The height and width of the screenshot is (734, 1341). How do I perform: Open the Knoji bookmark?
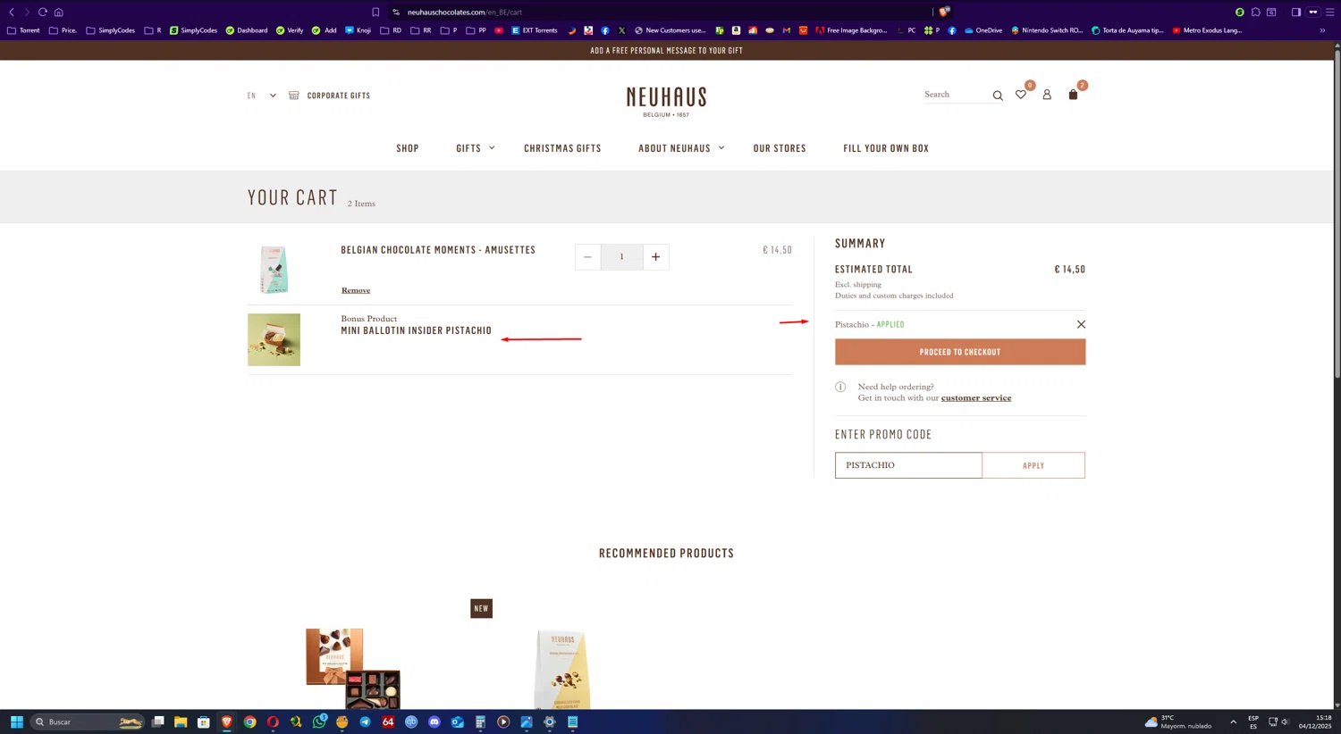coord(358,30)
